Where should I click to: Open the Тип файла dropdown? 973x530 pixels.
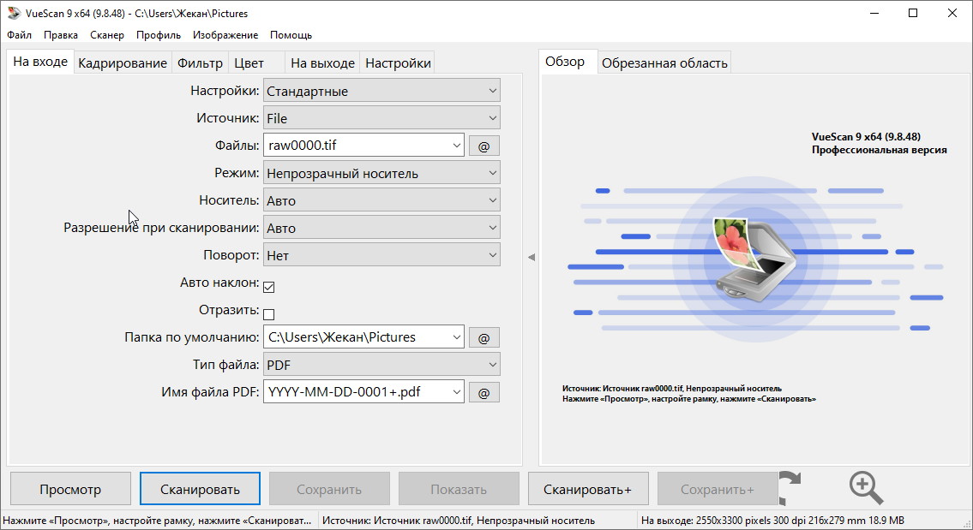click(x=381, y=365)
